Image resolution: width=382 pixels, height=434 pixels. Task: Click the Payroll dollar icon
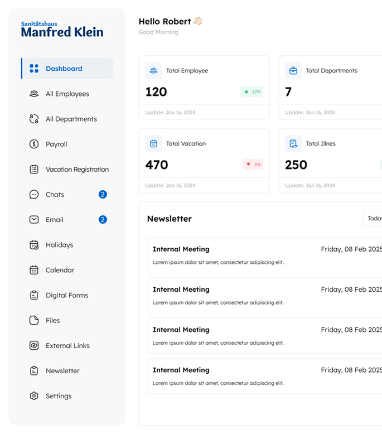coord(34,144)
